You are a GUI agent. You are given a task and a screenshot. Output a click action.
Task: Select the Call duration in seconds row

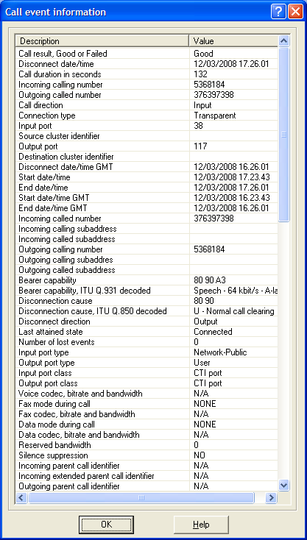147,74
